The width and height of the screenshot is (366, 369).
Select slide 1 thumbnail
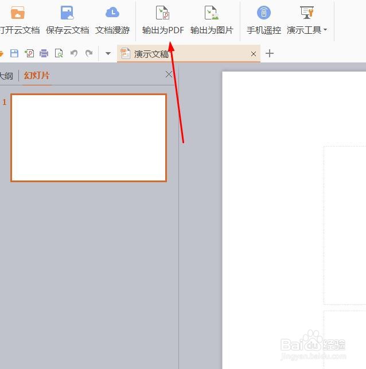pos(88,138)
